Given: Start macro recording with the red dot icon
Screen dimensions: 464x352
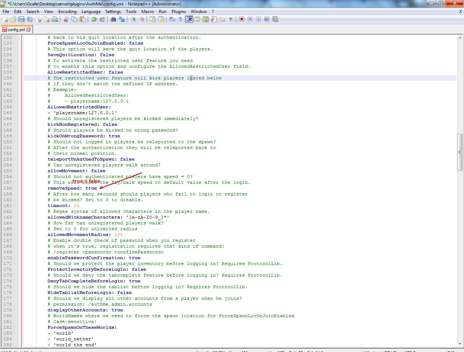Looking at the screenshot, I should click(242, 19).
